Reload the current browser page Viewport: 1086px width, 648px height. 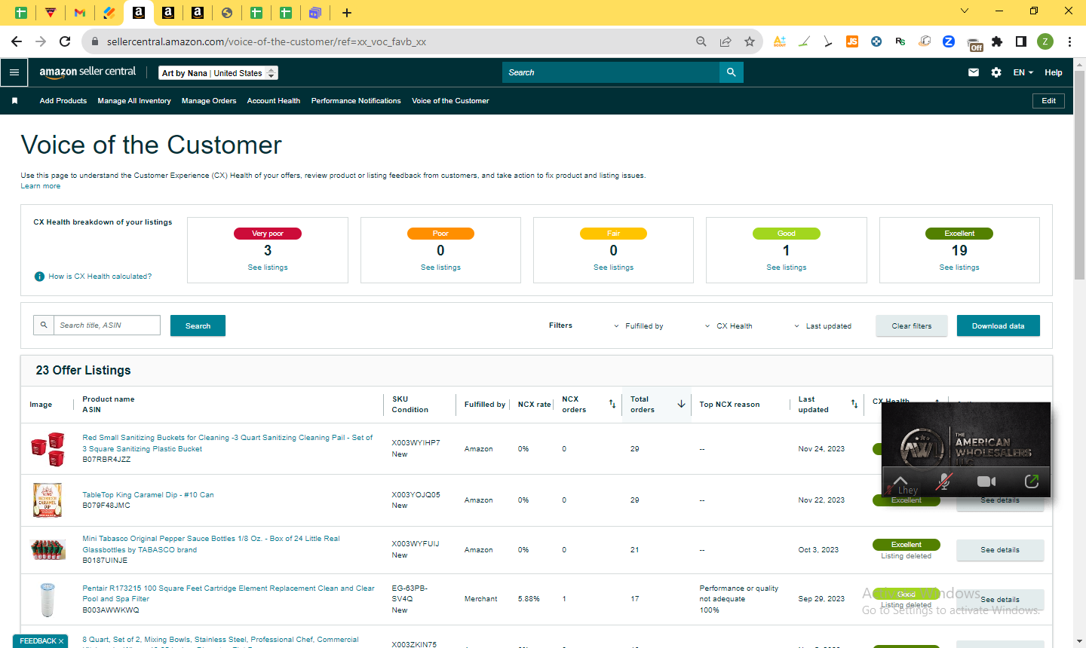[65, 41]
